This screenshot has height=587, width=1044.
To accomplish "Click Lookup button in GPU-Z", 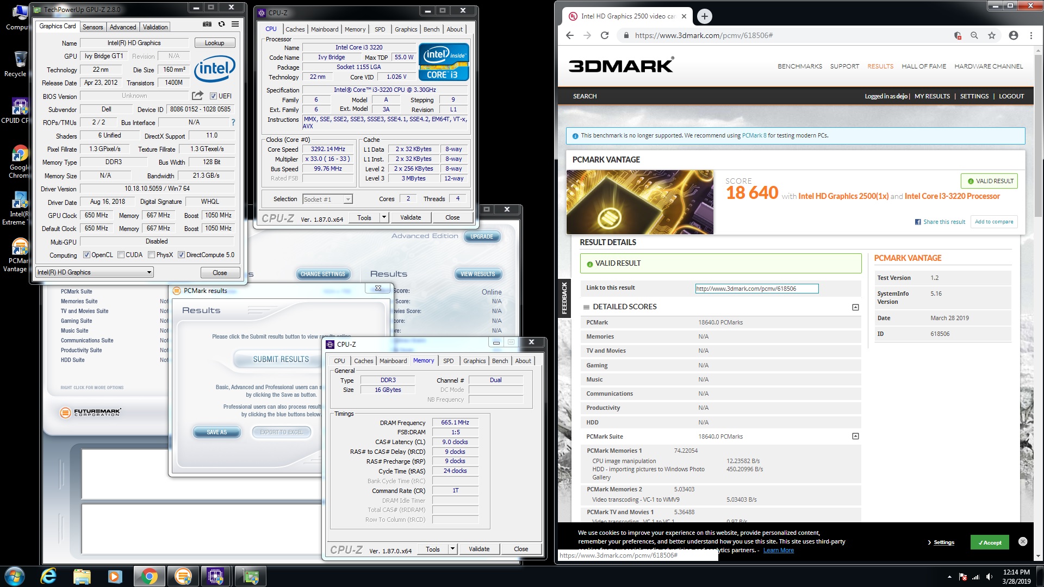I will pyautogui.click(x=214, y=43).
